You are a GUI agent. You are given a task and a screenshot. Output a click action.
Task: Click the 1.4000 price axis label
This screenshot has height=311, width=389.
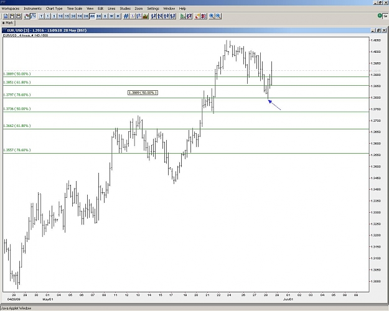pos(376,52)
